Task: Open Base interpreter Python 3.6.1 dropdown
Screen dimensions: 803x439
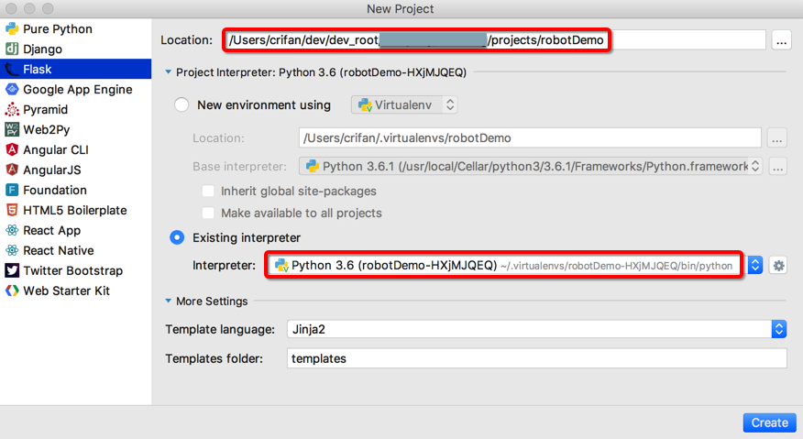Action: (x=531, y=167)
